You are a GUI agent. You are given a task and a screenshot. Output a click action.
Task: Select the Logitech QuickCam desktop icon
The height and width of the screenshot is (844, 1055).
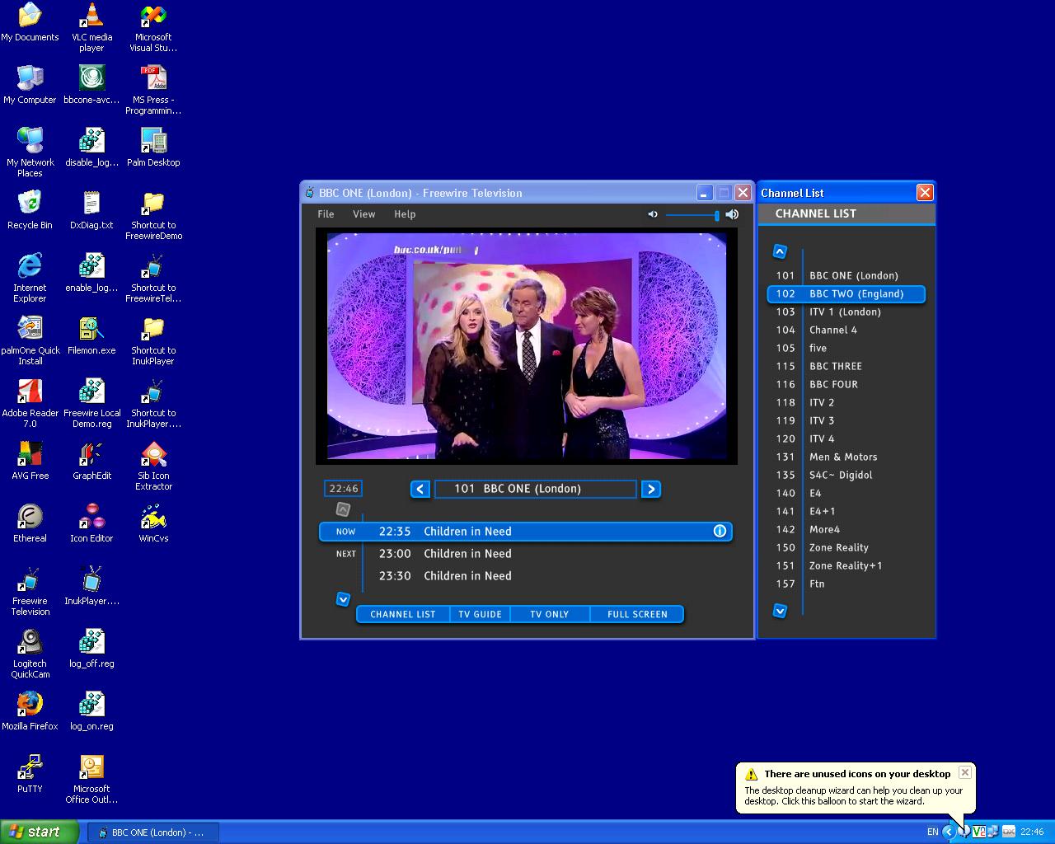30,654
